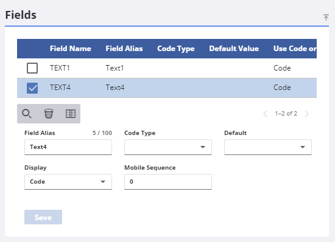This screenshot has width=335, height=242.
Task: Click the Text4 alias cell
Action: click(x=115, y=88)
